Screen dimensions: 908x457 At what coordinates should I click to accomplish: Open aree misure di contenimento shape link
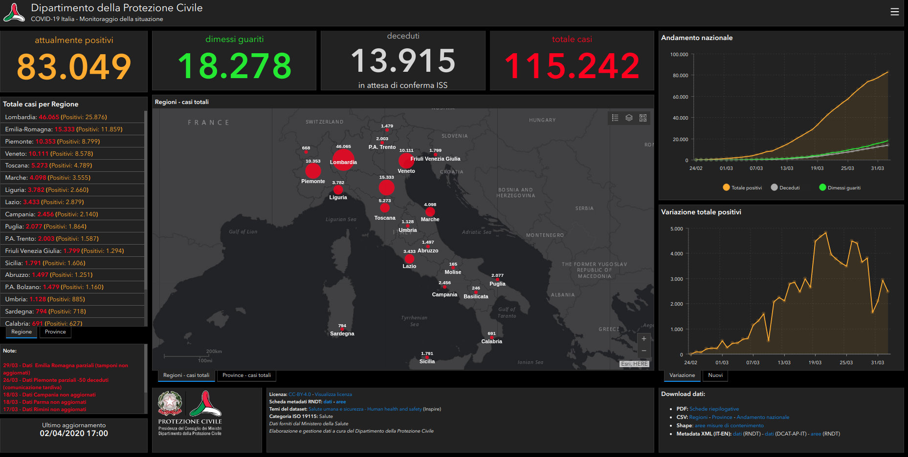click(x=729, y=426)
